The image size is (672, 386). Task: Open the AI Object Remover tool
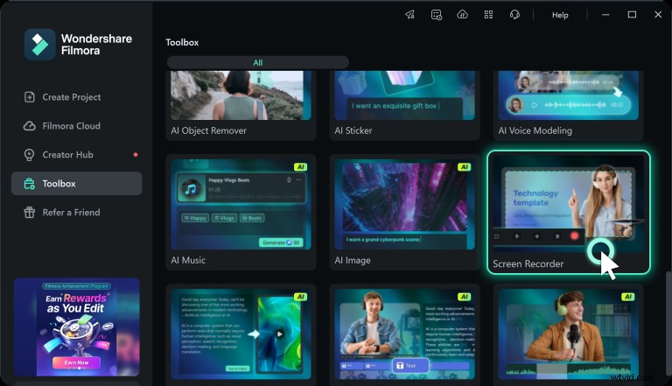pyautogui.click(x=241, y=105)
